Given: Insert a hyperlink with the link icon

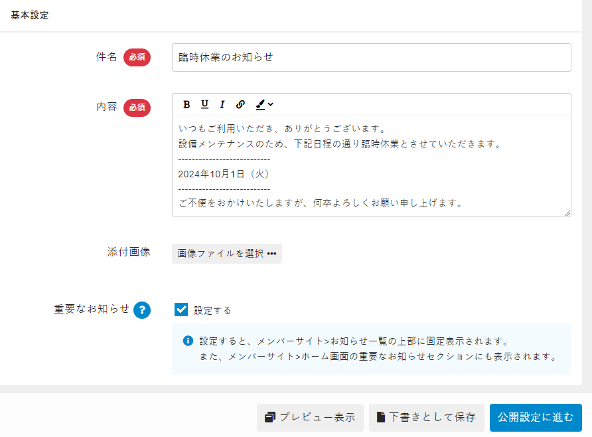Looking at the screenshot, I should [240, 104].
